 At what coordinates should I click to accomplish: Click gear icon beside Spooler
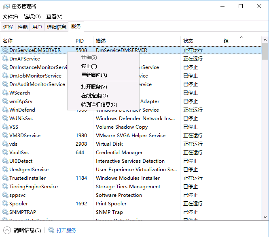(x=5, y=203)
